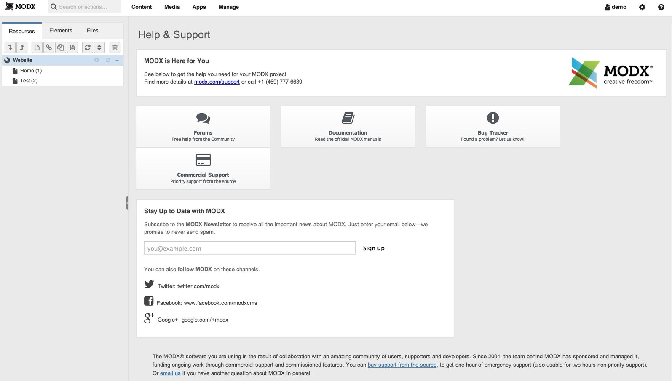Click the Sign up button

click(x=374, y=248)
